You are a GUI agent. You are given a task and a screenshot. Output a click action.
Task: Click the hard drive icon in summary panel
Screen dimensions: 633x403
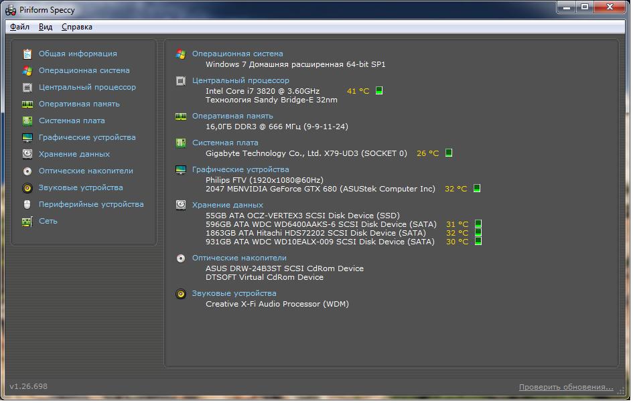tap(181, 205)
